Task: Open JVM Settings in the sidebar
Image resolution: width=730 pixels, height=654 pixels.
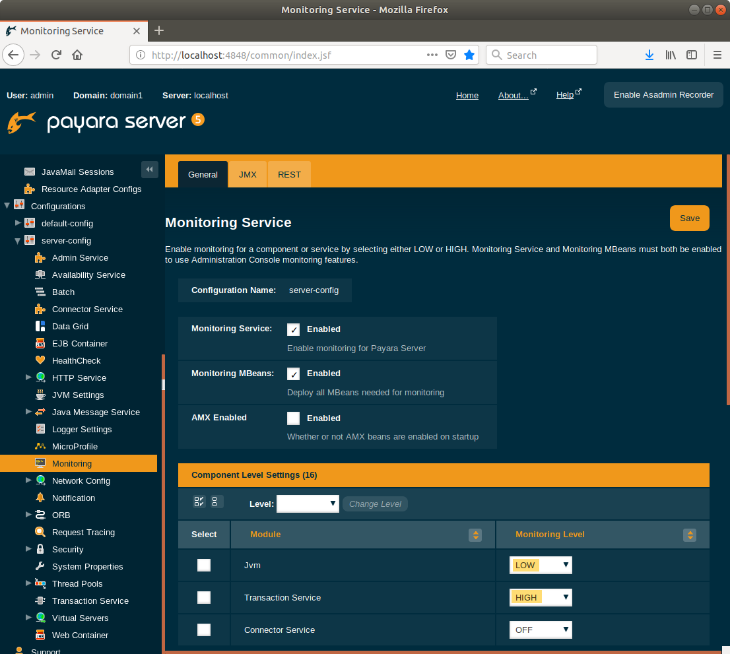Action: pos(78,395)
